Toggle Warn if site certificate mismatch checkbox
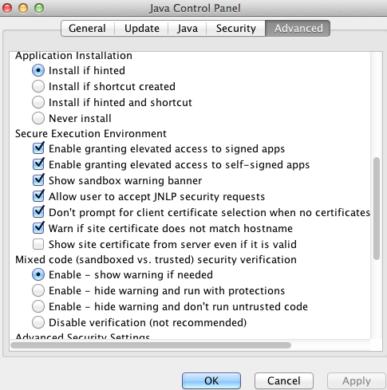The width and height of the screenshot is (387, 390). (38, 228)
